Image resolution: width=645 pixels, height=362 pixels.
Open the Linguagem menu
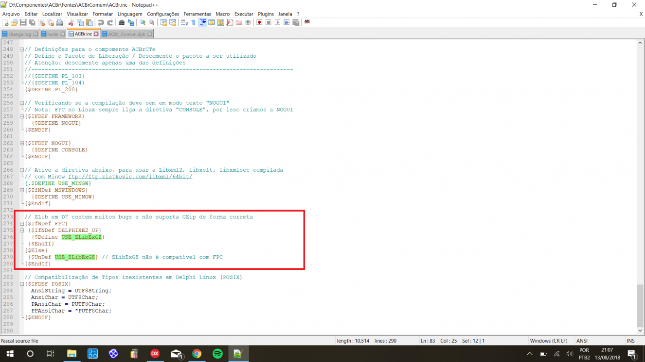click(130, 14)
